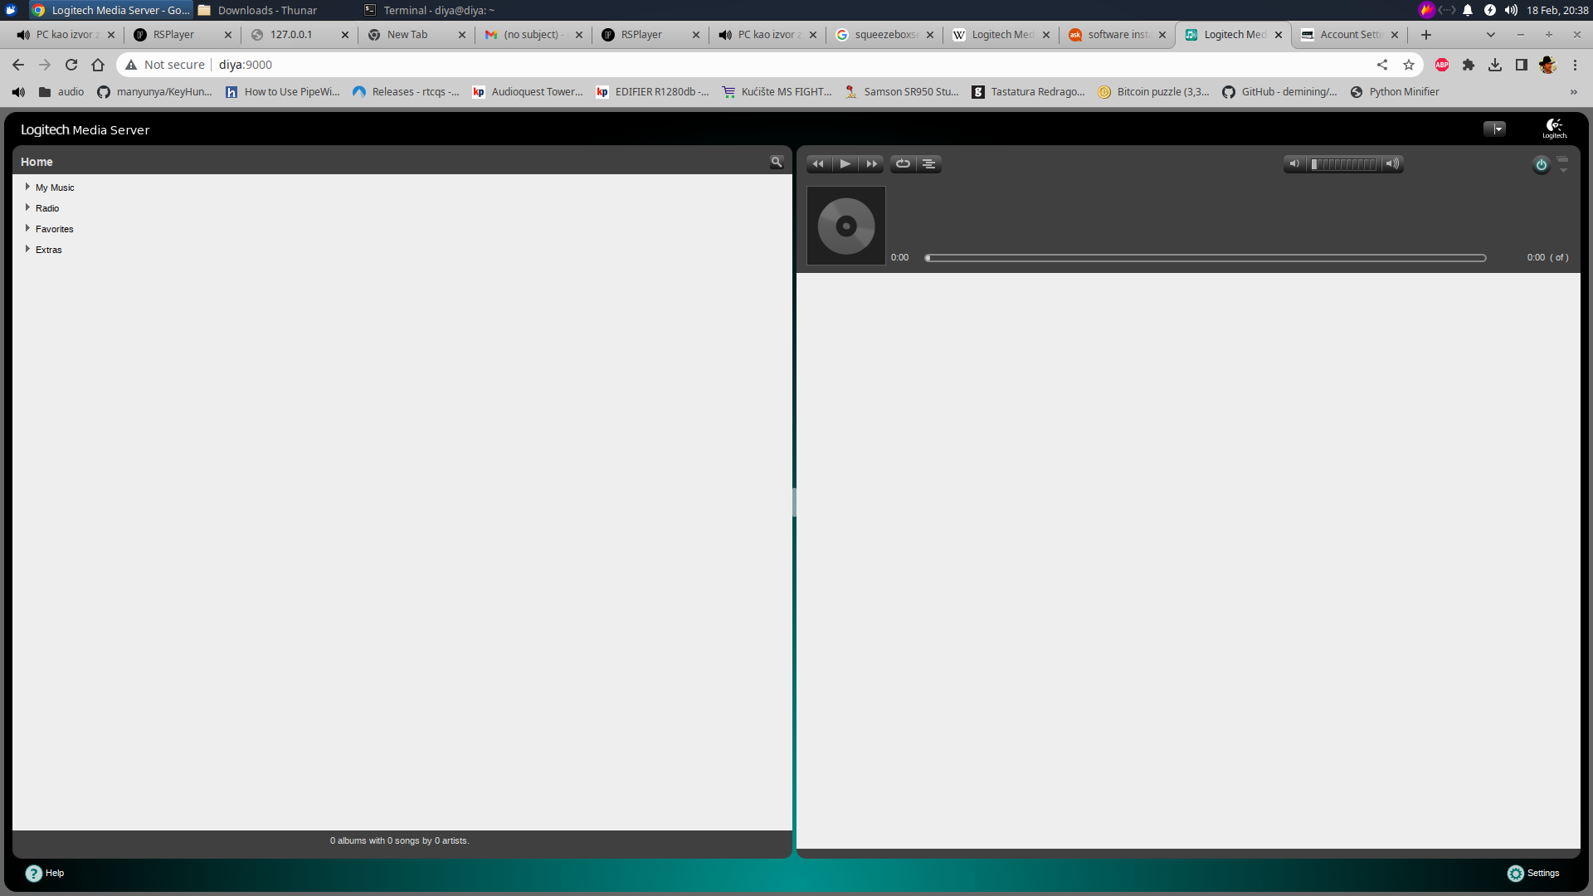Viewport: 1593px width, 896px height.
Task: Switch to the Terminal window in the taskbar
Action: pos(429,10)
